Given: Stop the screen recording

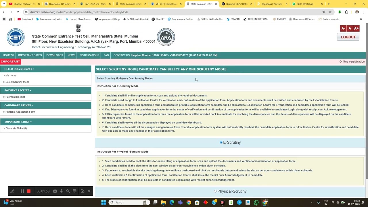Looking at the screenshot, I should coord(29,191).
